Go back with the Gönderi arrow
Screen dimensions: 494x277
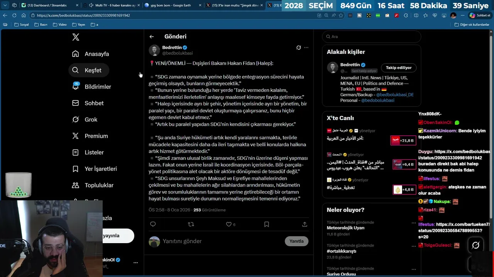click(x=152, y=37)
